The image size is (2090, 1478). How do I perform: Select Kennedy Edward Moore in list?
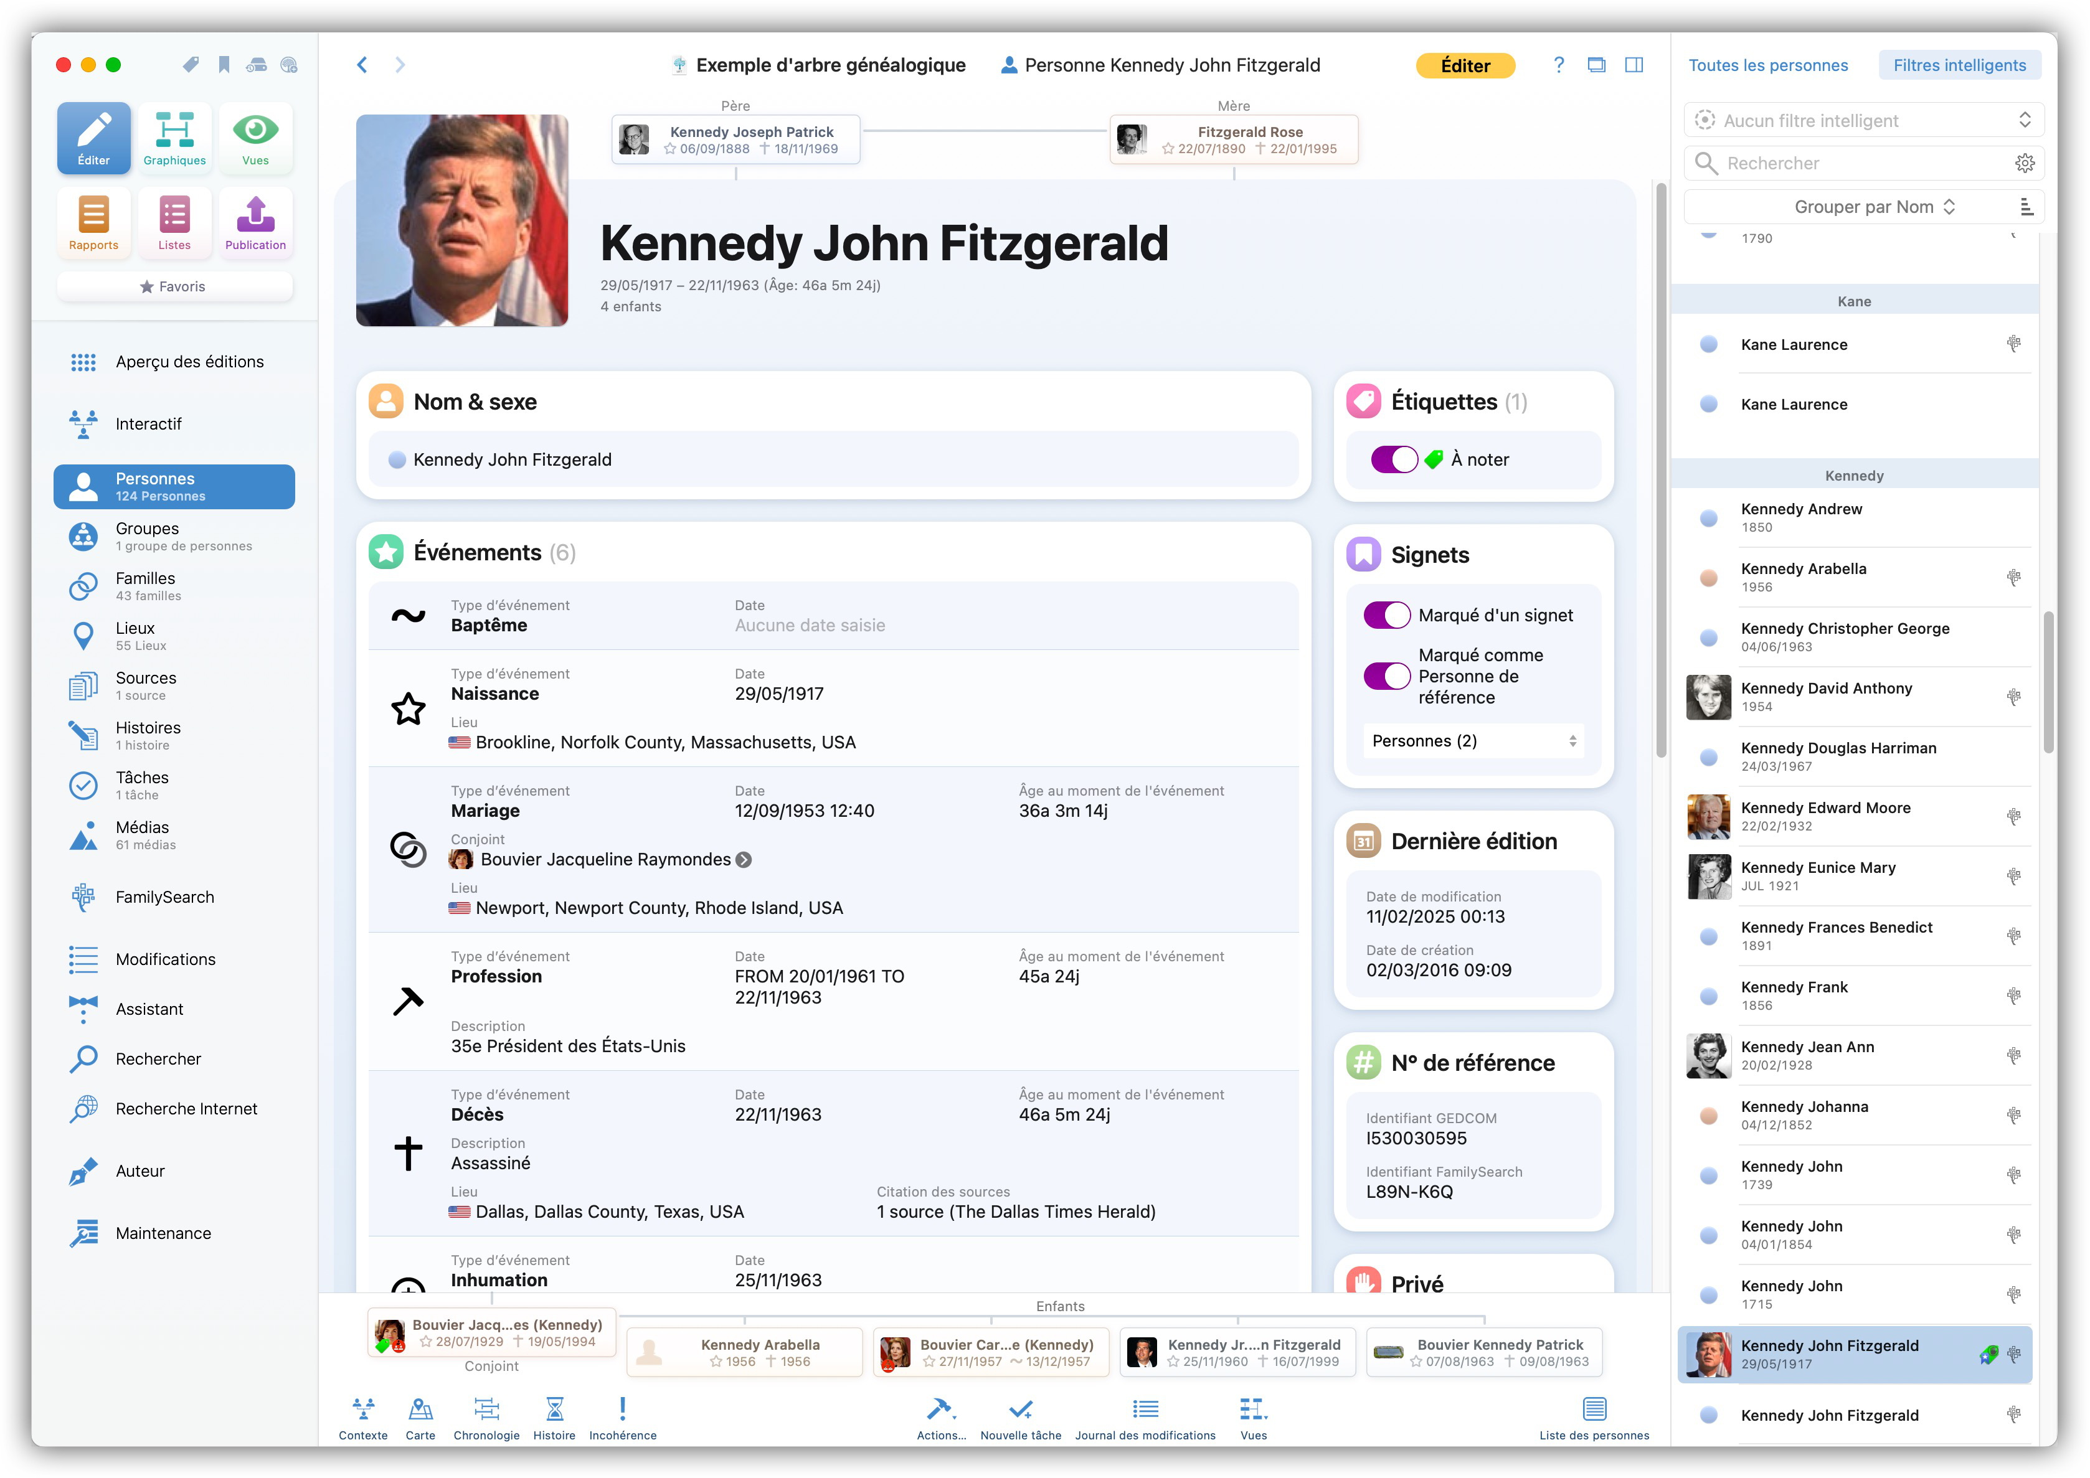pos(1854,816)
